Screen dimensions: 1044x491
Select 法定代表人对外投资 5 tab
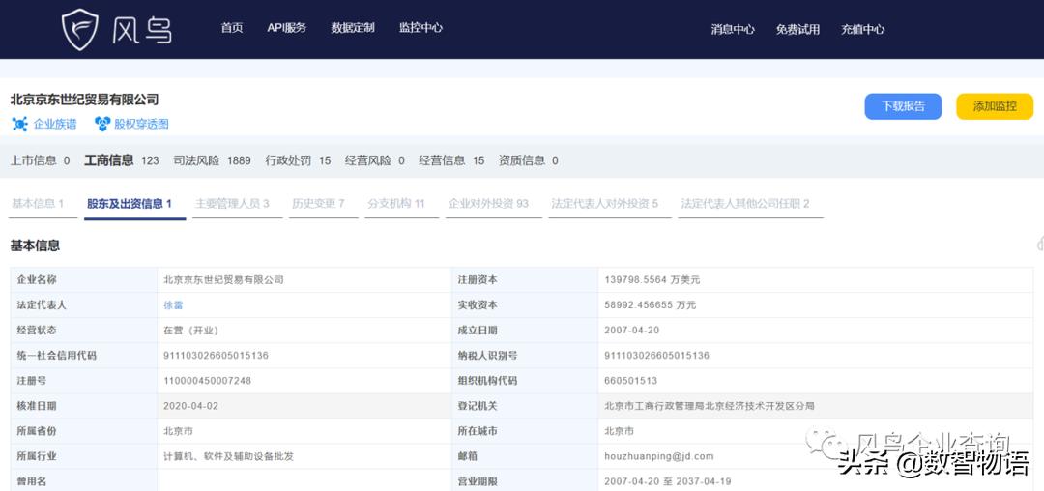(604, 204)
